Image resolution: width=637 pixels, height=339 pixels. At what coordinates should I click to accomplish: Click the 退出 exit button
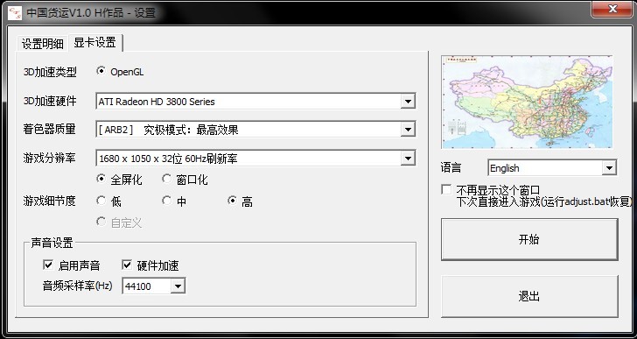click(529, 296)
